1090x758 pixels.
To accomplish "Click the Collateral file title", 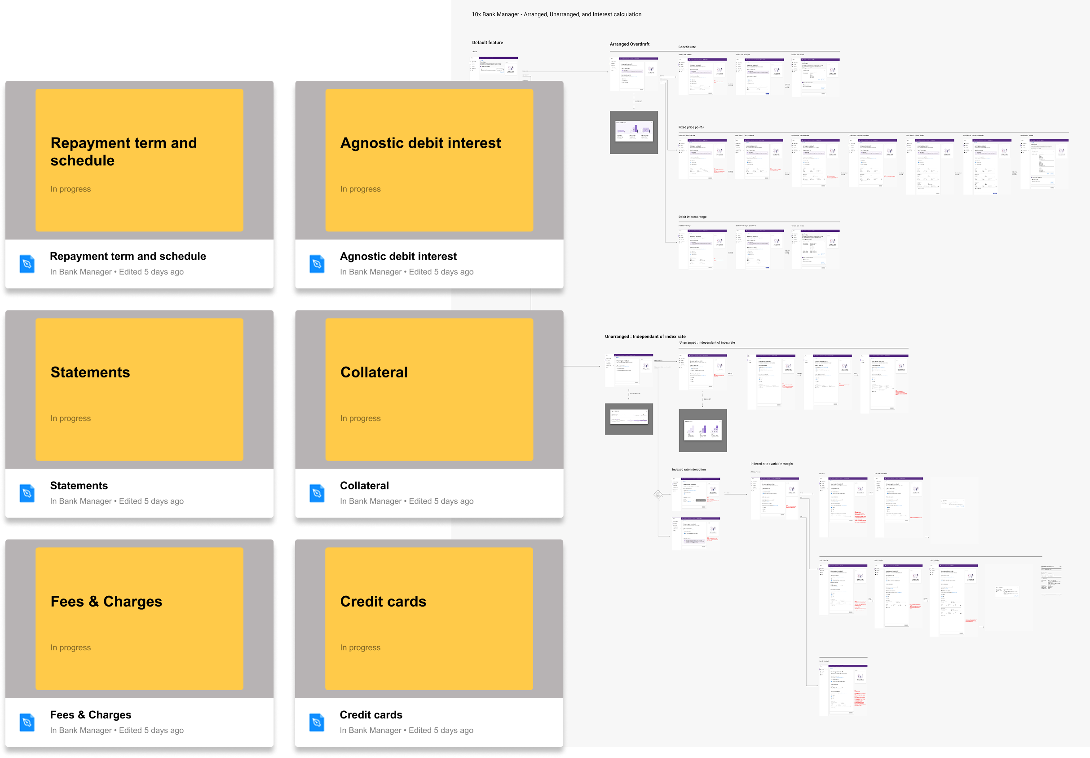I will [x=364, y=485].
